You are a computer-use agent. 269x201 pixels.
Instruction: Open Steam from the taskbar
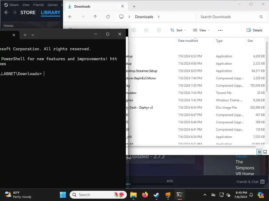156,195
